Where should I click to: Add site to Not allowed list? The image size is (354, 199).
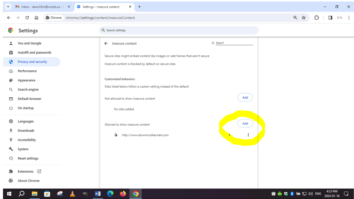coord(245,97)
